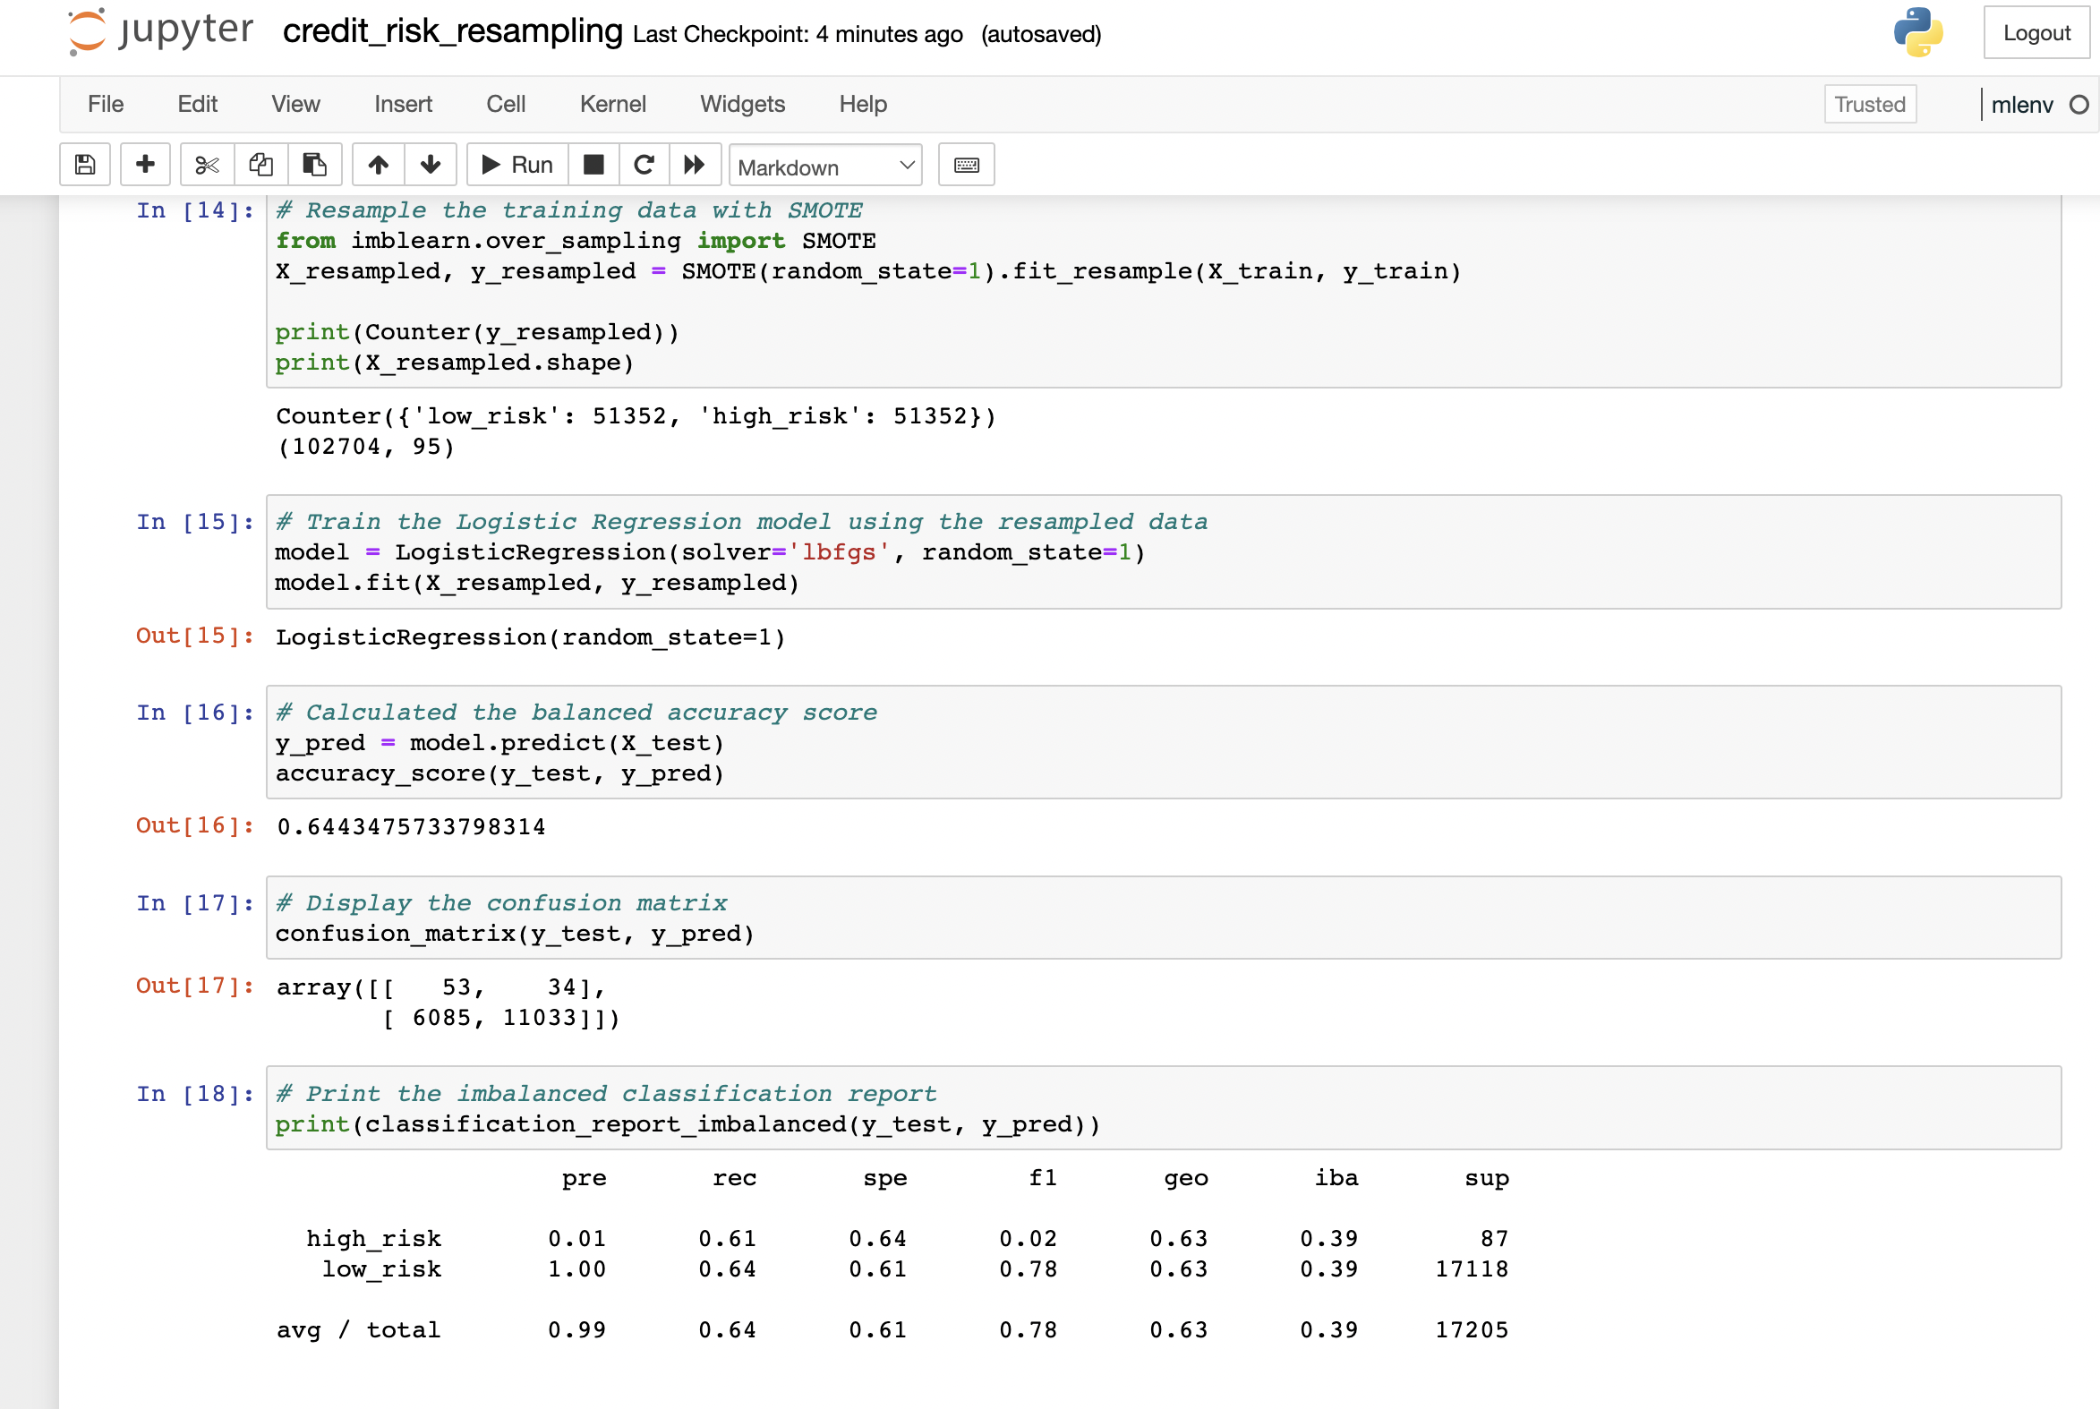Click the Out[16]: output prompt

point(195,826)
